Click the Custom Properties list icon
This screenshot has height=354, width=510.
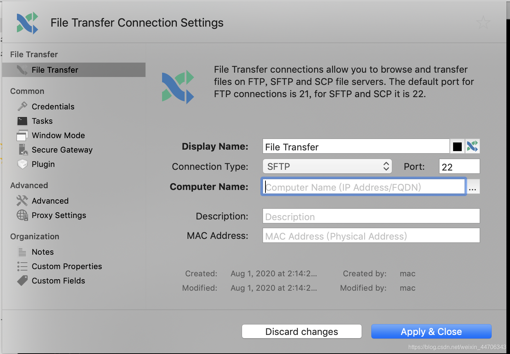point(22,266)
